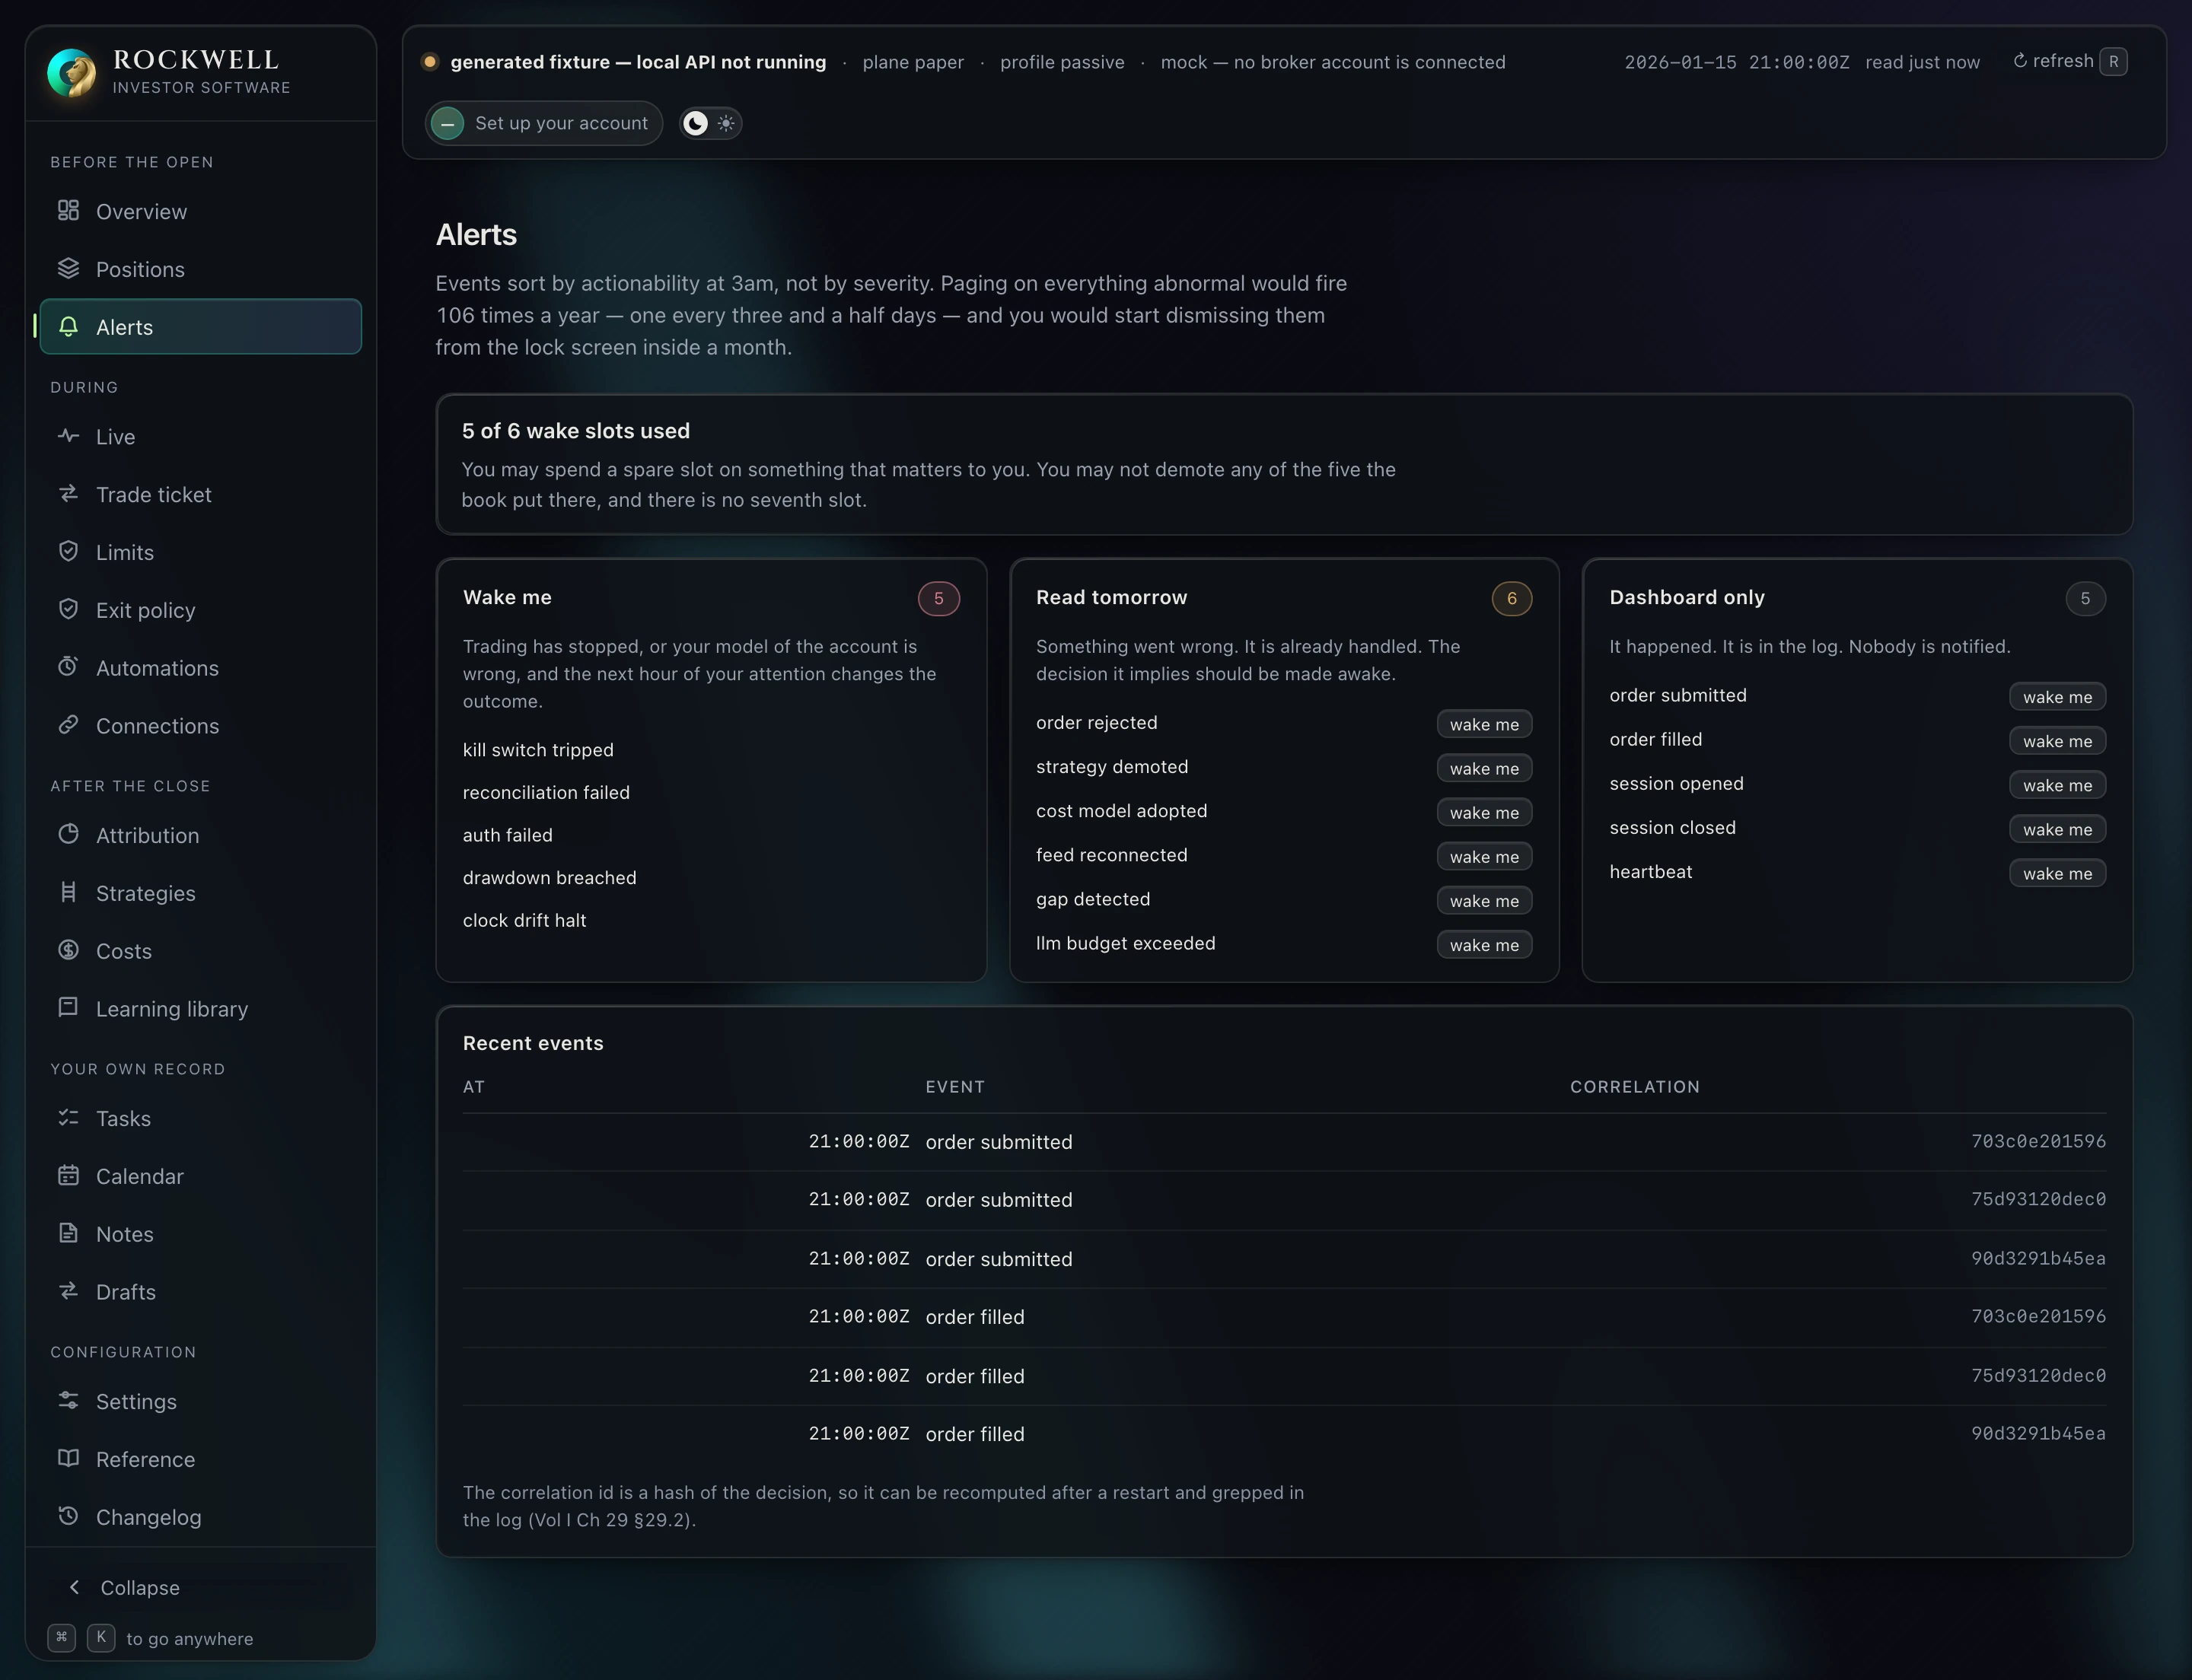Set cost model adopted to wake me

pos(1483,812)
